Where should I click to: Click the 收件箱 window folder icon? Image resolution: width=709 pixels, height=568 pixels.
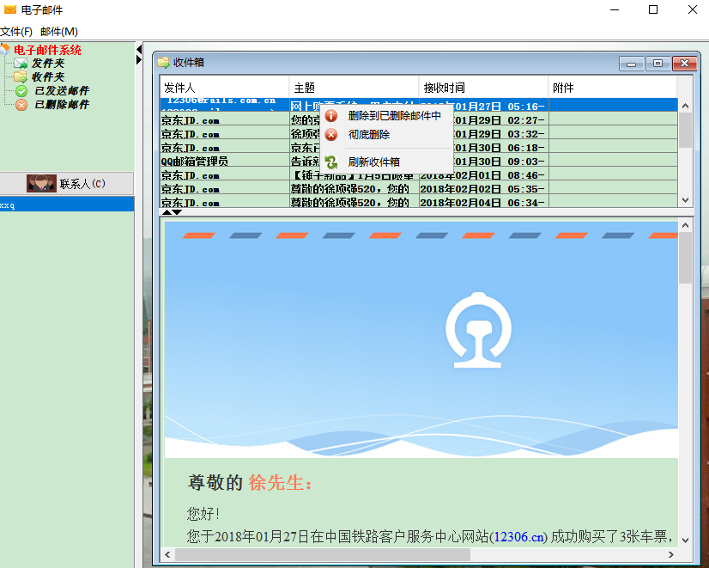pyautogui.click(x=163, y=63)
